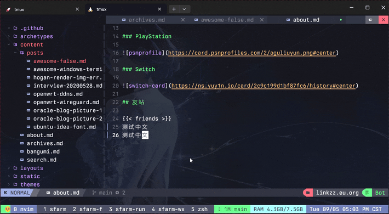Open openwrt-wireguard.md in the file tree

[x=66, y=102]
